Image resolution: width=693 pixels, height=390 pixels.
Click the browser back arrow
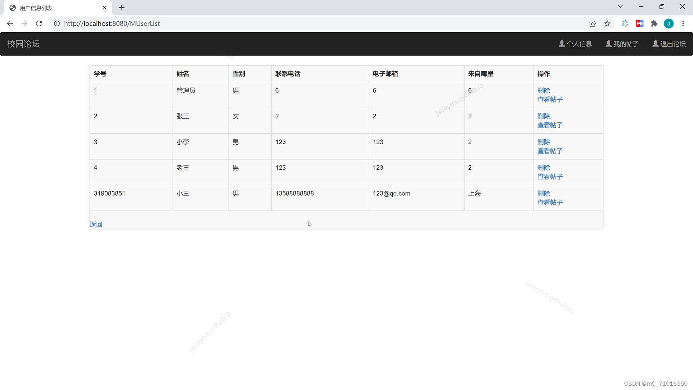point(10,23)
